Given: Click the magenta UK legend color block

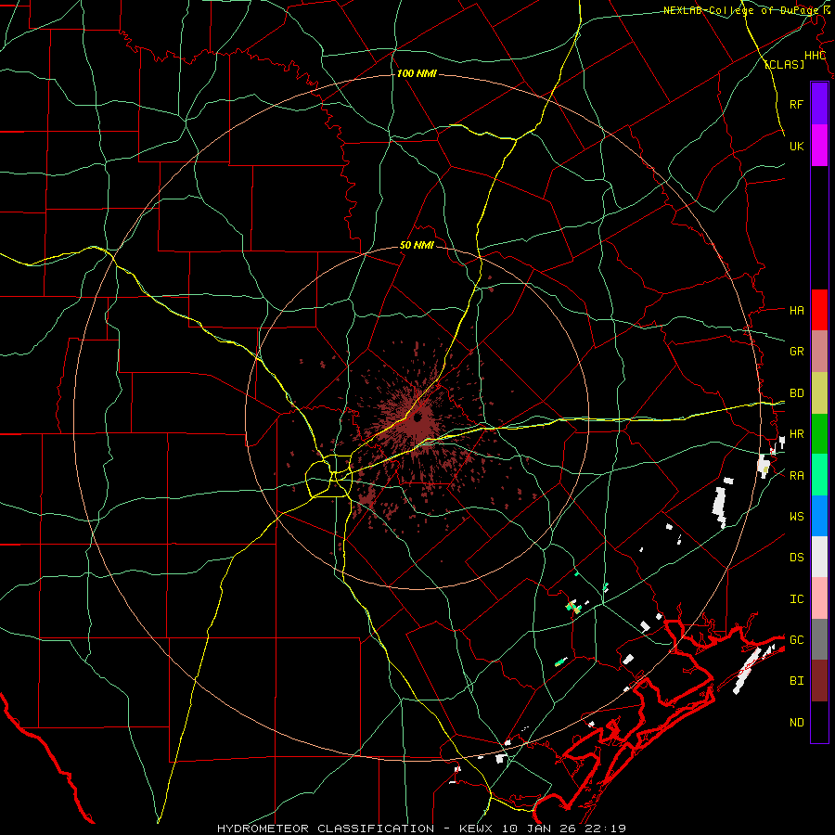Looking at the screenshot, I should pyautogui.click(x=819, y=146).
